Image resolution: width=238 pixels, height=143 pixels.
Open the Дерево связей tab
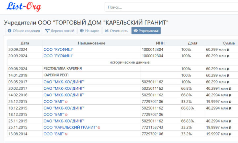(x=59, y=31)
